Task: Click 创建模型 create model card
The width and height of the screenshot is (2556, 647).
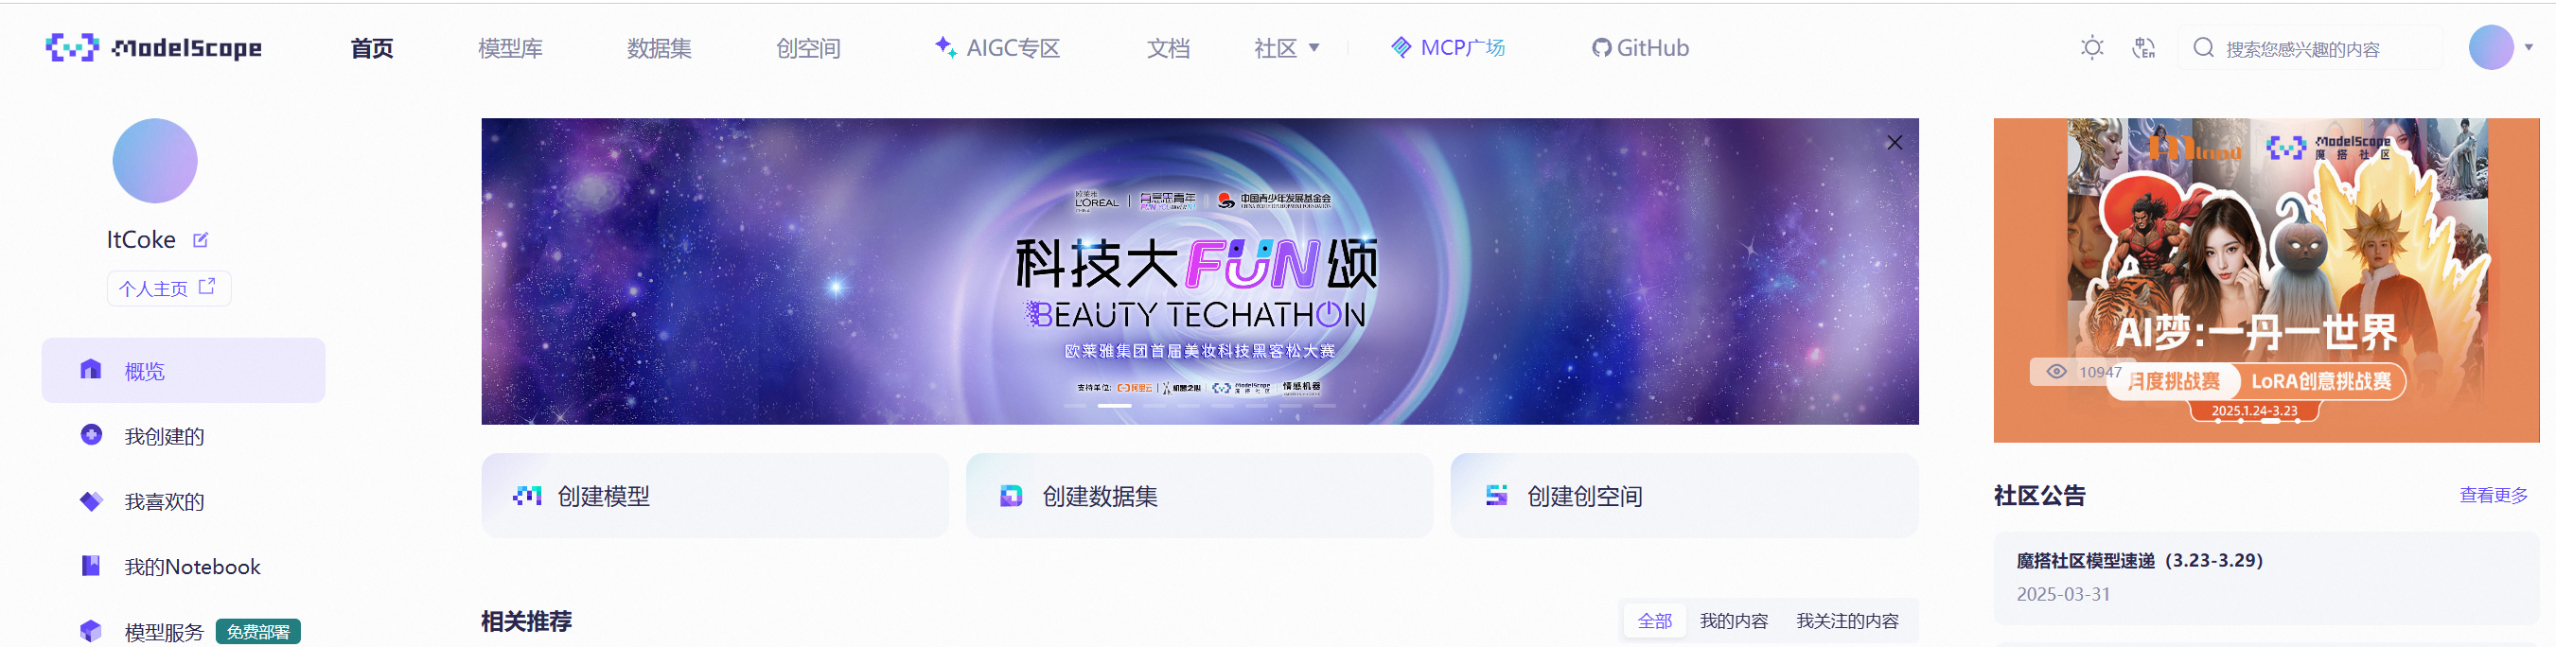Action: pyautogui.click(x=714, y=497)
